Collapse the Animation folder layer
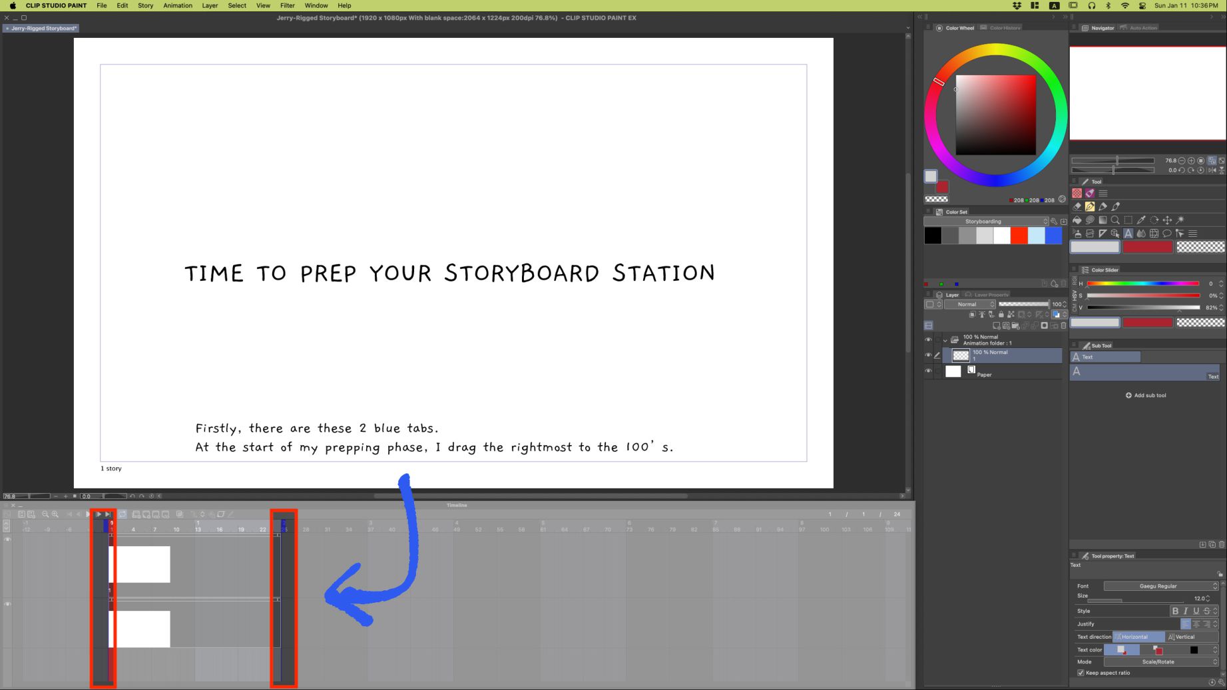 point(945,340)
